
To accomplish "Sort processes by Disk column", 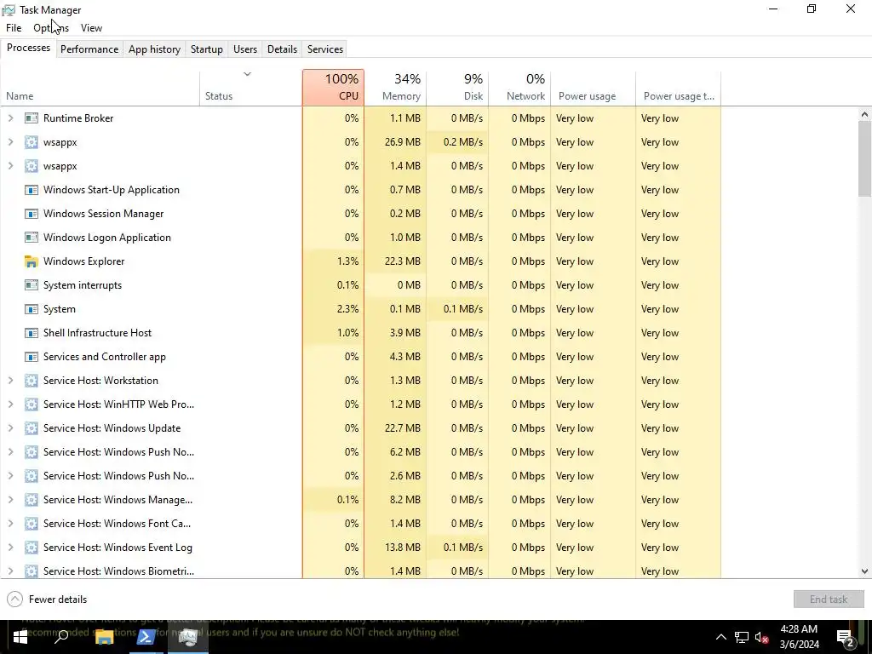I will [x=457, y=88].
